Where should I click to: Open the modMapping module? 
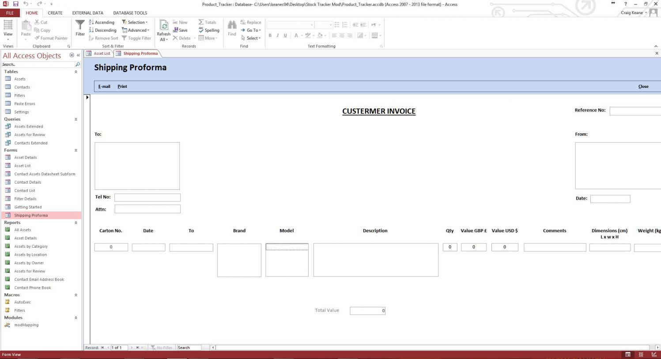26,325
